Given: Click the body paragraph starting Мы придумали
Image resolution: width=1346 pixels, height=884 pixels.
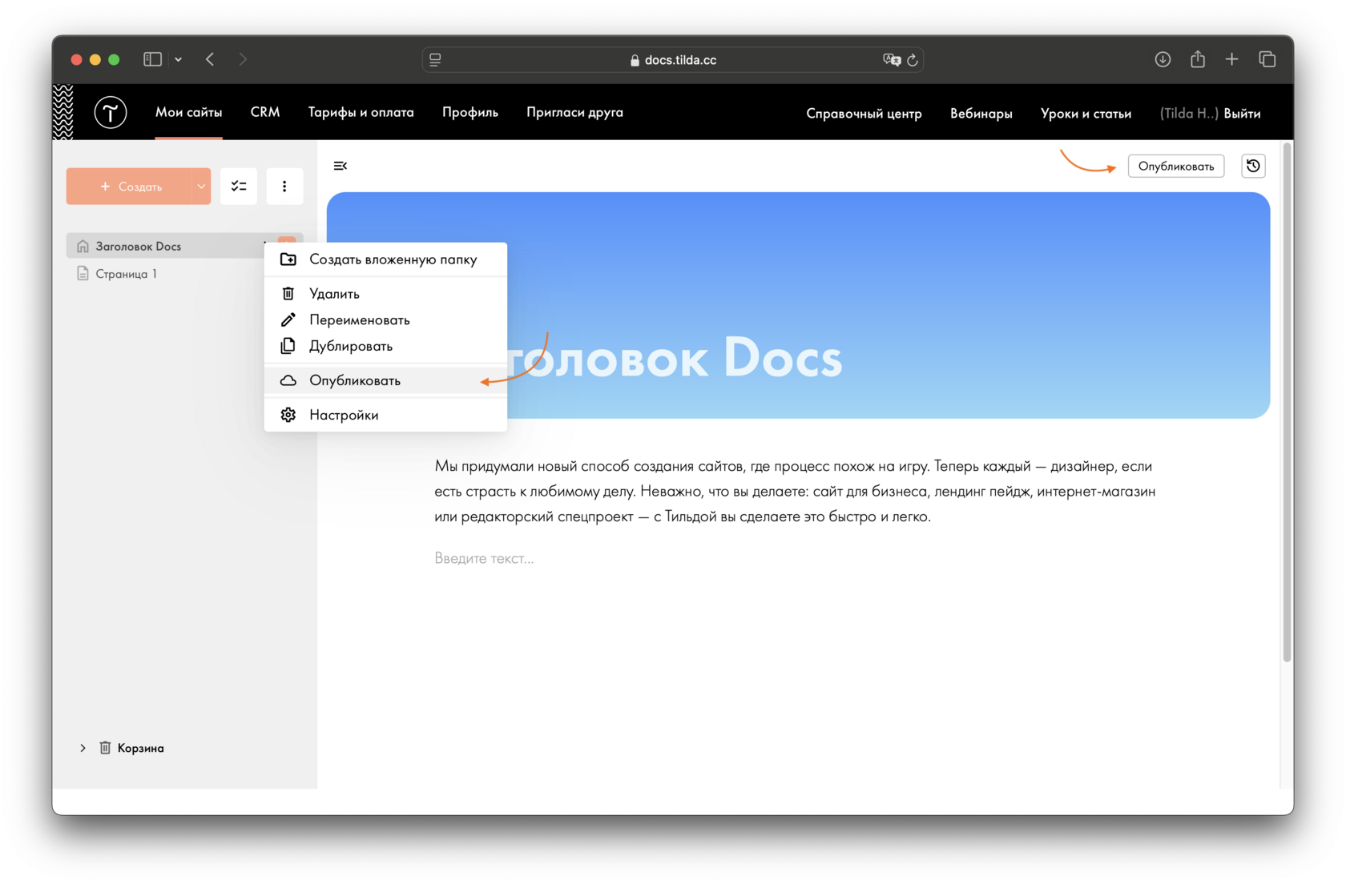Looking at the screenshot, I should pos(795,491).
